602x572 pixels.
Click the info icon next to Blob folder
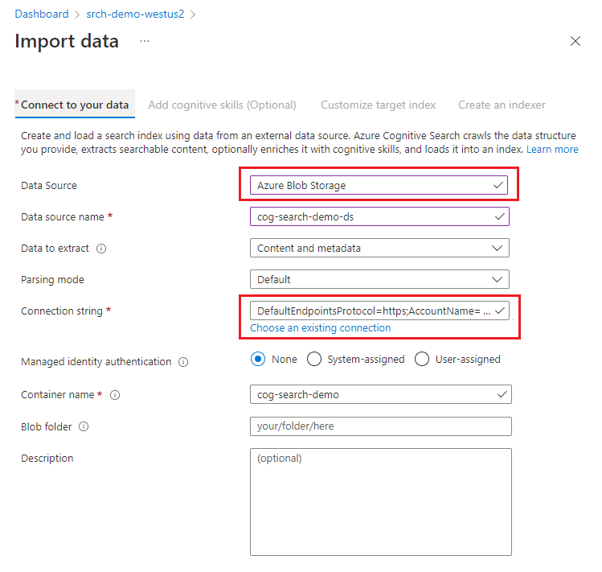(84, 427)
